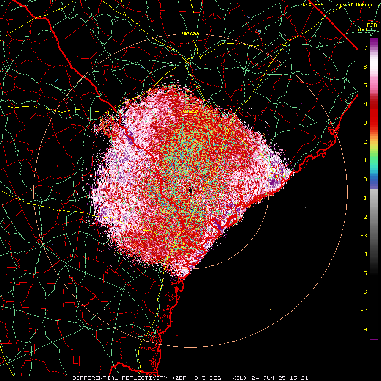Click the 100 NMI range ring label
This screenshot has width=381, height=381.
point(190,33)
